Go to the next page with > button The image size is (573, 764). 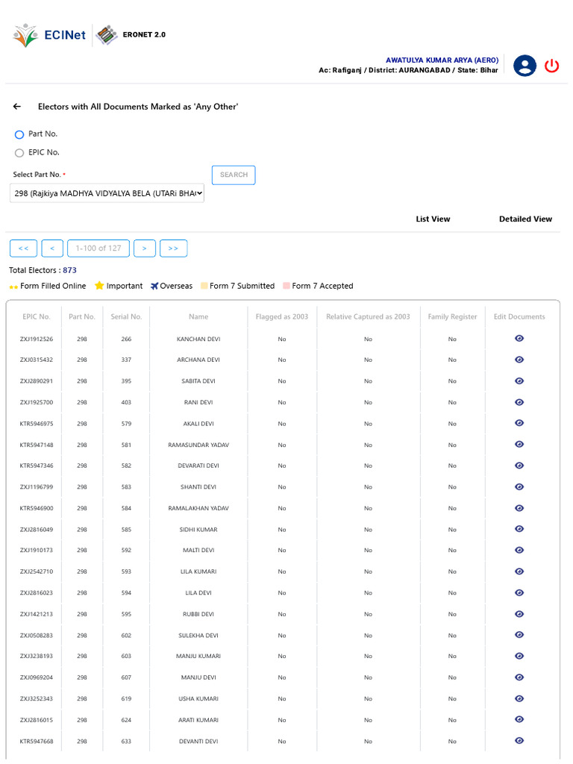point(145,248)
